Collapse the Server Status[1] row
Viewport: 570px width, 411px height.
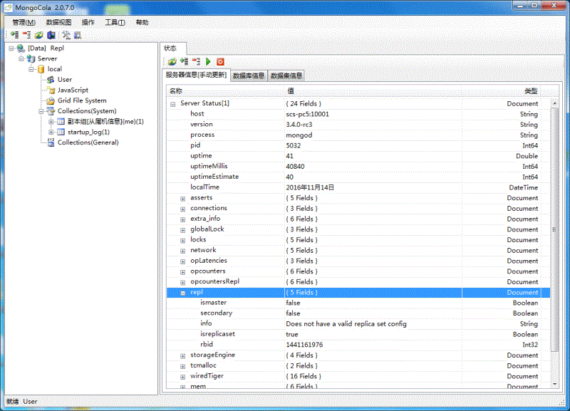click(x=173, y=104)
